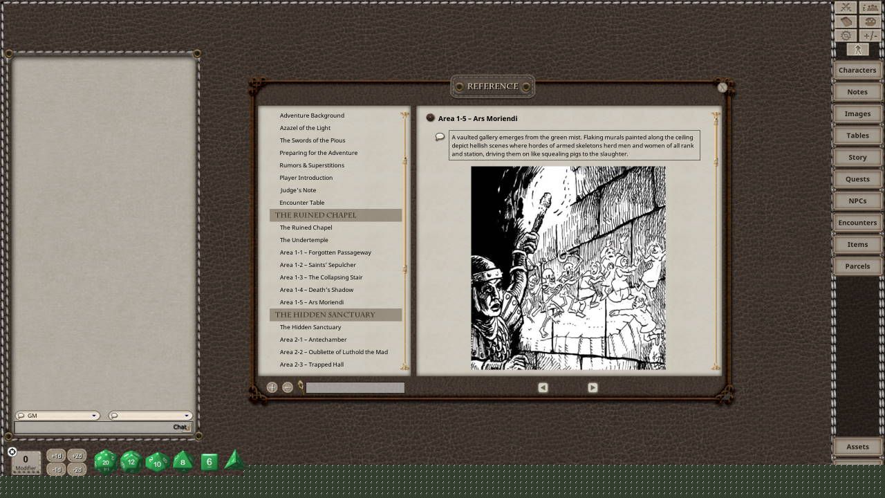Collapse reference index entries with minus icon
Screen dimensions: 885x498
tap(288, 387)
